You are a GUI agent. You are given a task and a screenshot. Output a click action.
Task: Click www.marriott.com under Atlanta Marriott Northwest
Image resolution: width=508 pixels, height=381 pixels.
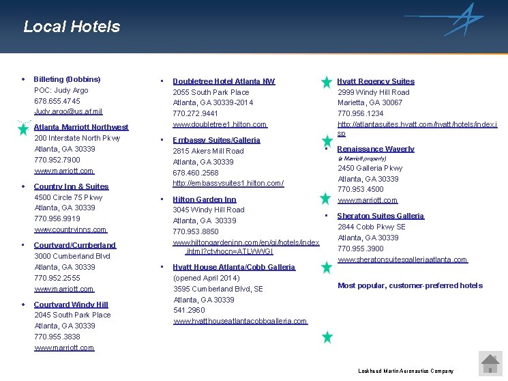pos(64,171)
